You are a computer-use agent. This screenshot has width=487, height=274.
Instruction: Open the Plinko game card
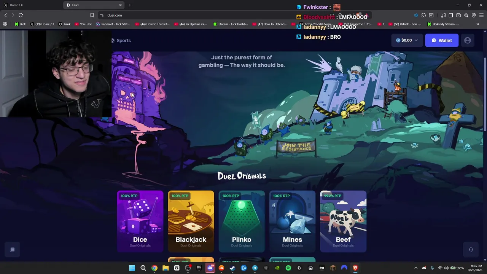(242, 221)
